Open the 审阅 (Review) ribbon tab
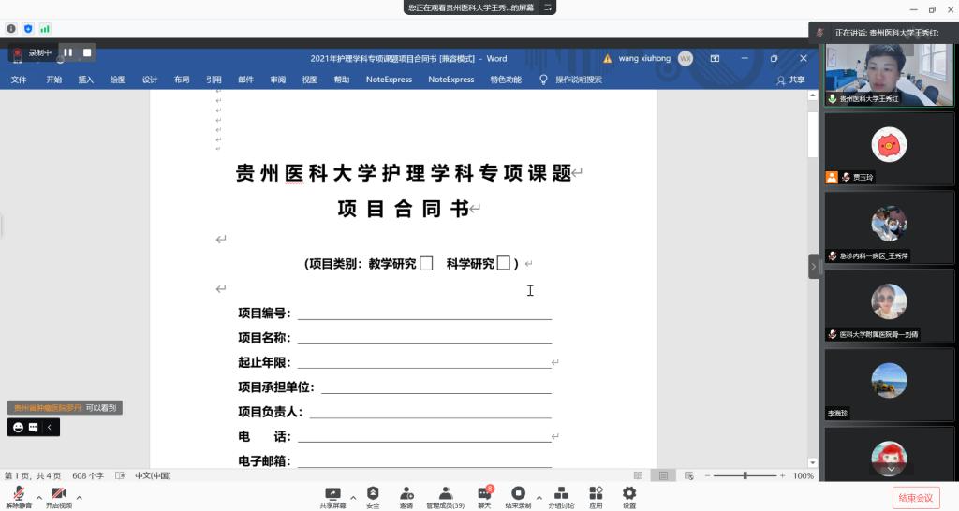 click(278, 80)
